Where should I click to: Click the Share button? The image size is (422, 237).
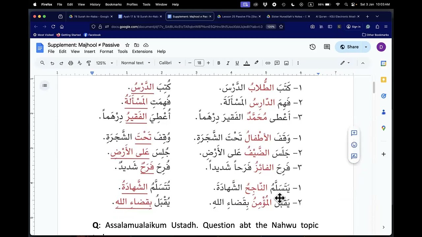[x=349, y=47]
